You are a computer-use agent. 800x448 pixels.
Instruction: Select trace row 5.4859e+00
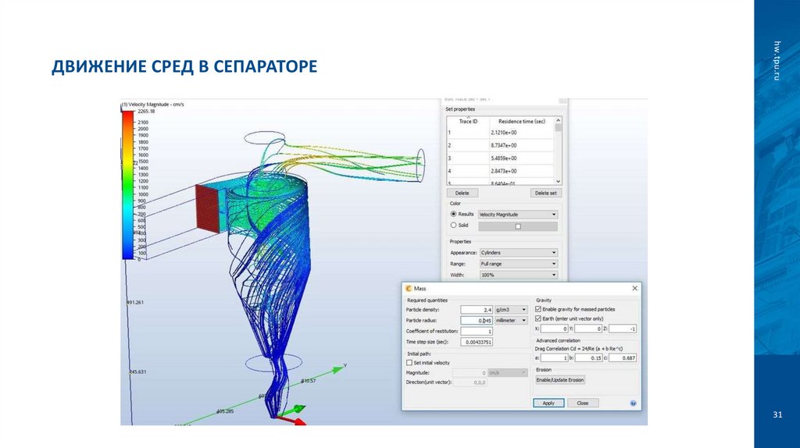(x=500, y=158)
